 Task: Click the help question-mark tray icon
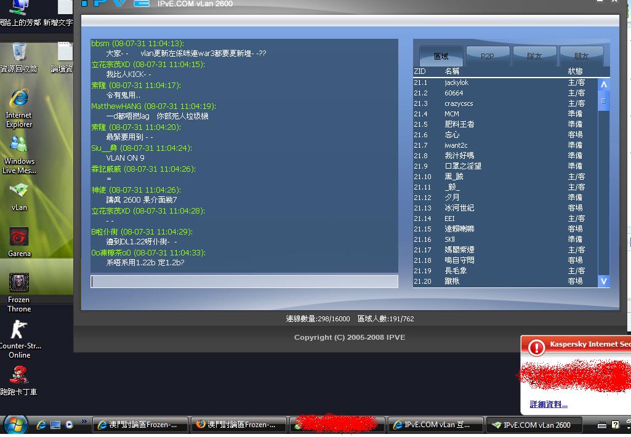[616, 425]
